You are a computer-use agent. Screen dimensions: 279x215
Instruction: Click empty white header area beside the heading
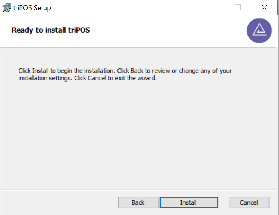tap(167, 30)
